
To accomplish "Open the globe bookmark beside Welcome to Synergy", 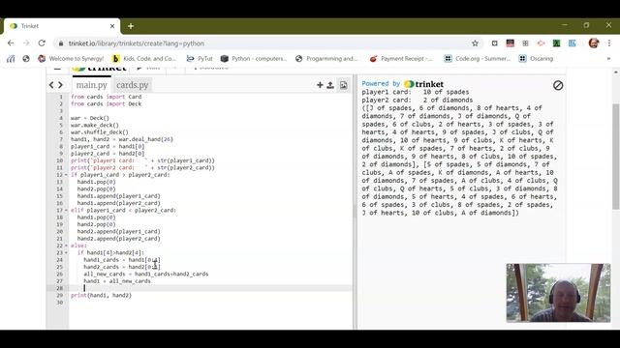I will coord(26,58).
